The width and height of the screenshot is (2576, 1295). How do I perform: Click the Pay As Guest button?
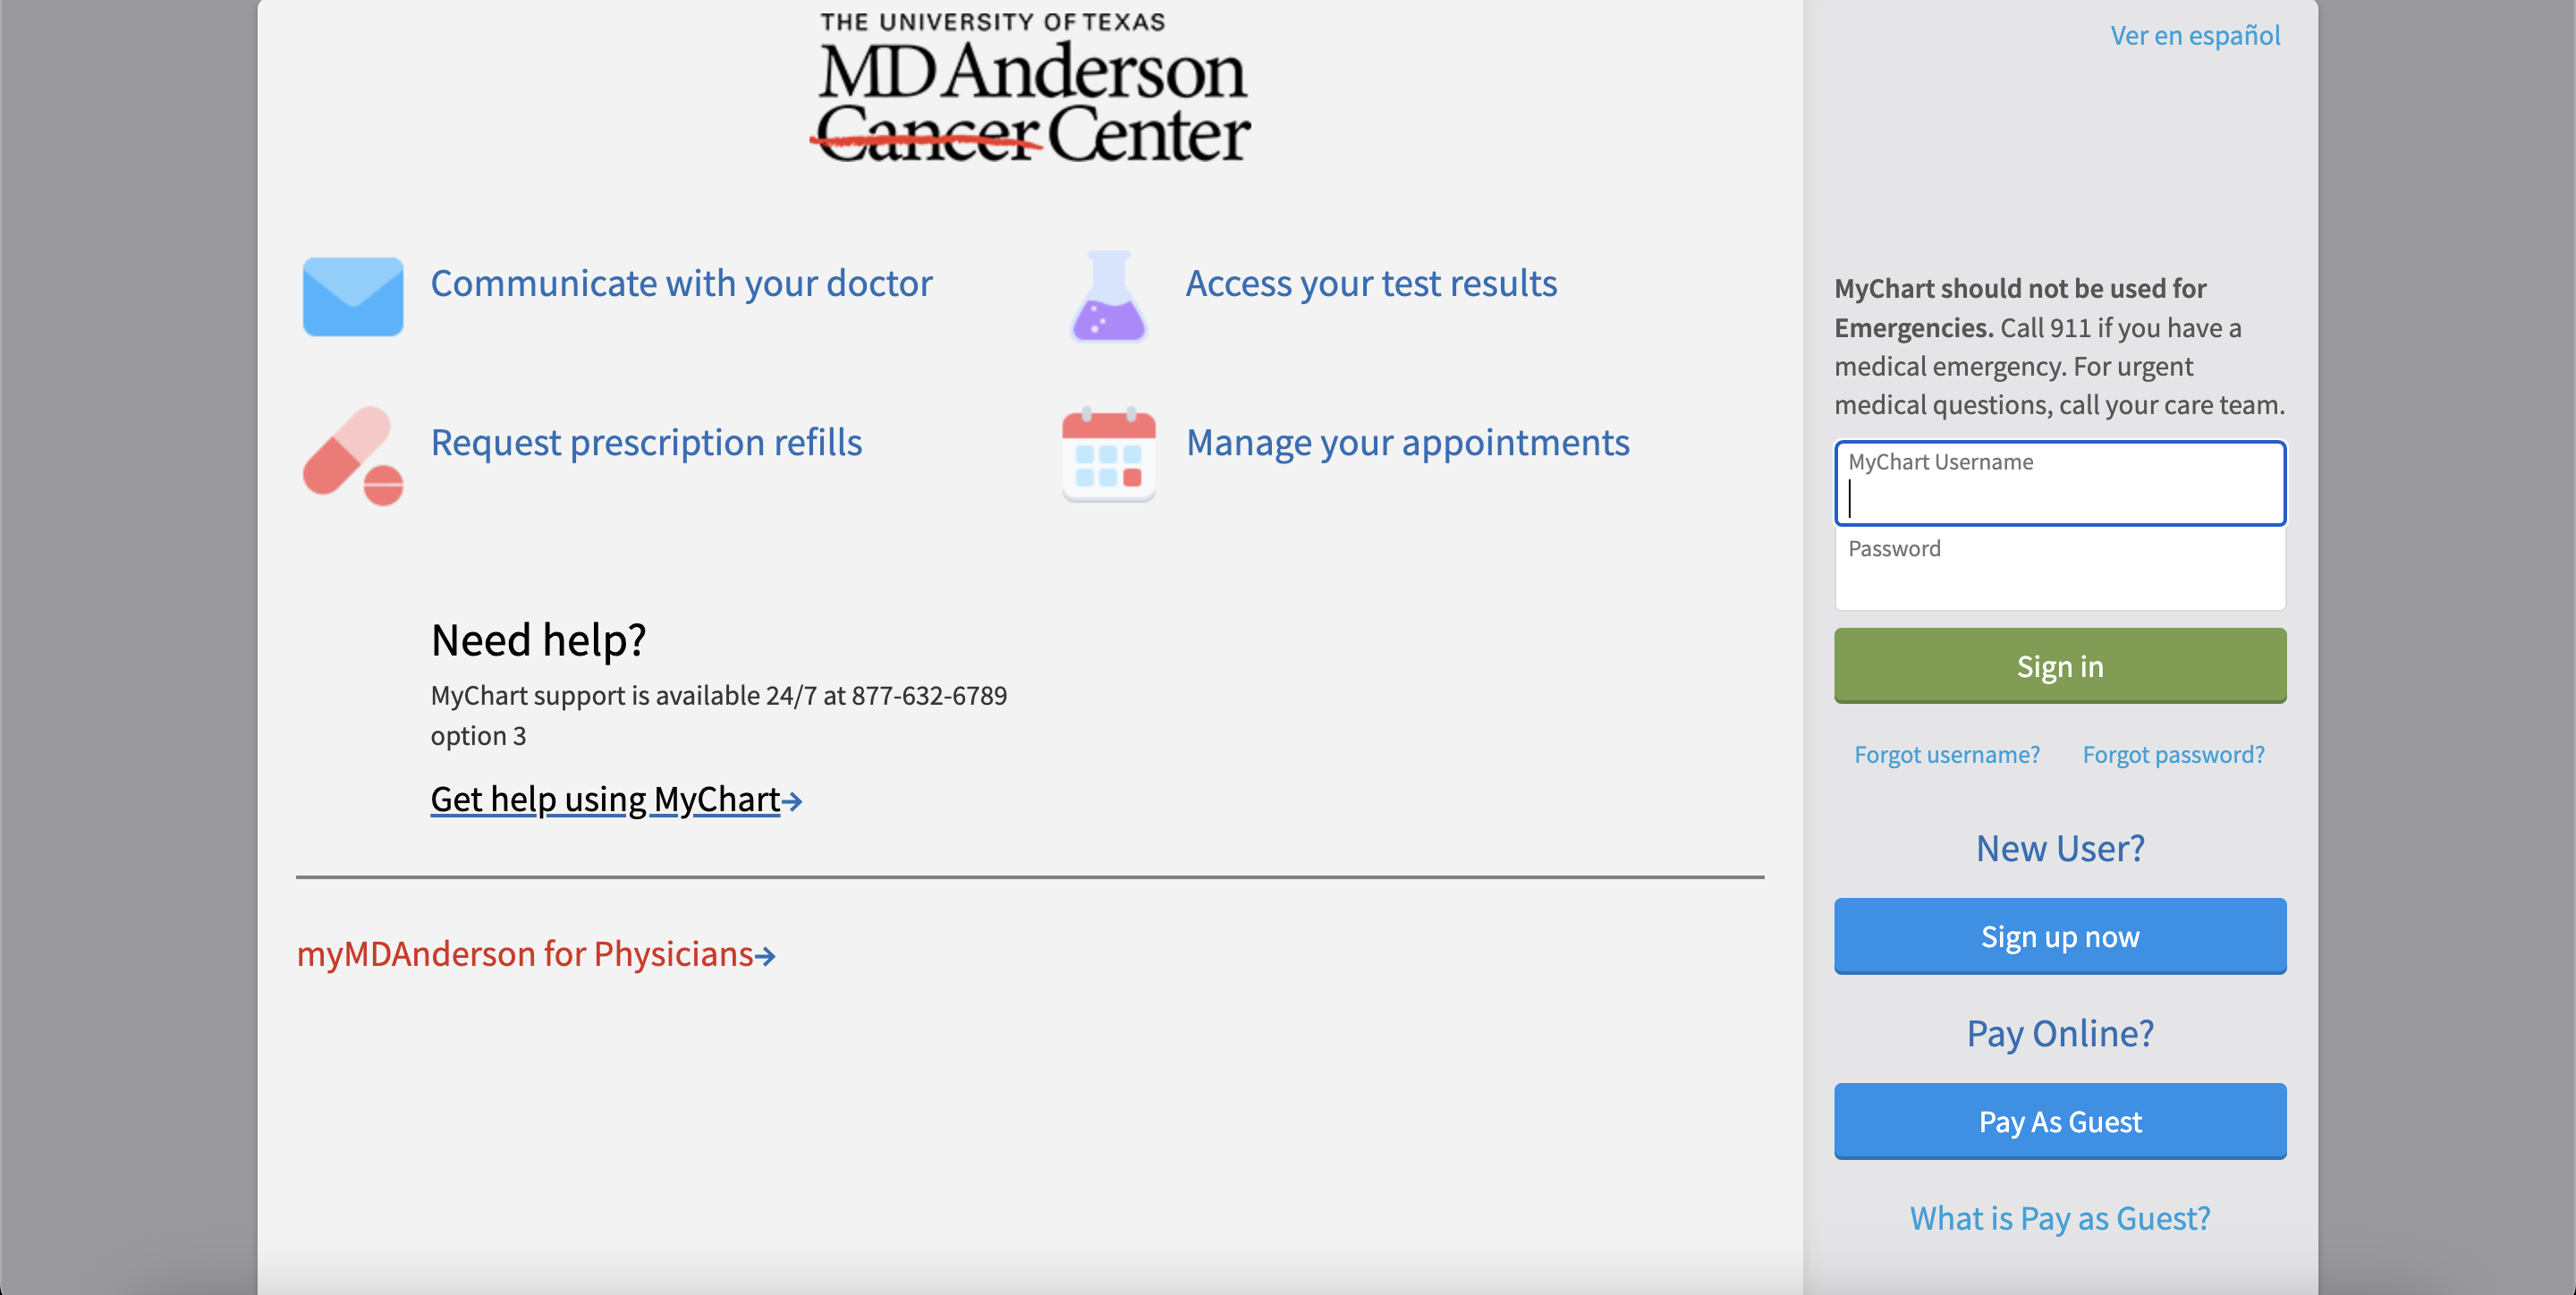2060,1122
